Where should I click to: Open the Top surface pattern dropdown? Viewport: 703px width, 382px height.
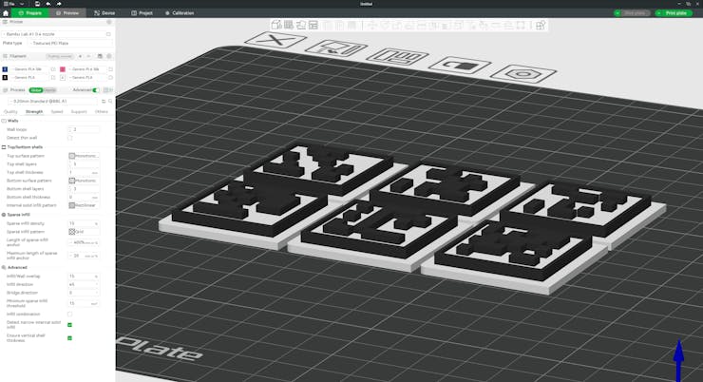[x=84, y=156]
